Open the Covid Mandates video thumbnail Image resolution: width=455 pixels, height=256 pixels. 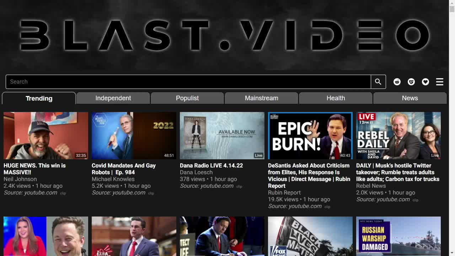click(134, 136)
